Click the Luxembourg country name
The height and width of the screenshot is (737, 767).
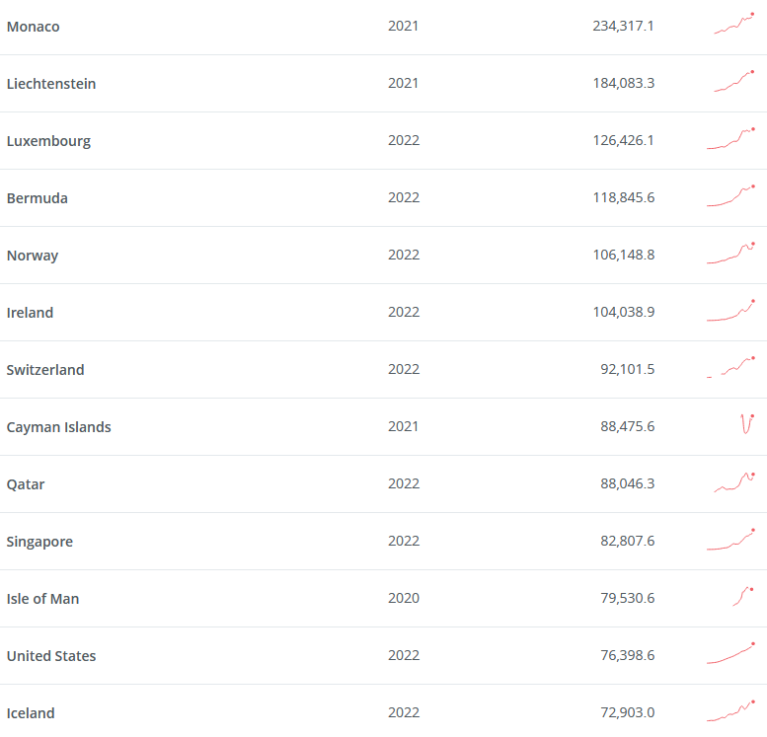(x=49, y=141)
